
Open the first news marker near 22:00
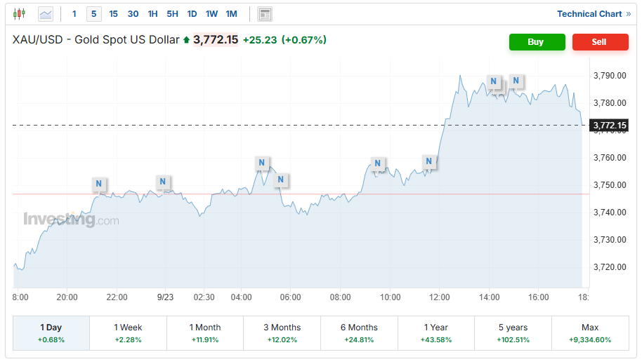pos(99,184)
